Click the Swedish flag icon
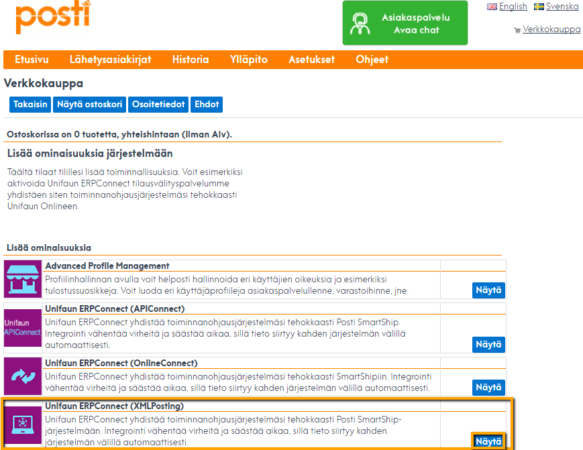This screenshot has height=450, width=583. [x=539, y=7]
